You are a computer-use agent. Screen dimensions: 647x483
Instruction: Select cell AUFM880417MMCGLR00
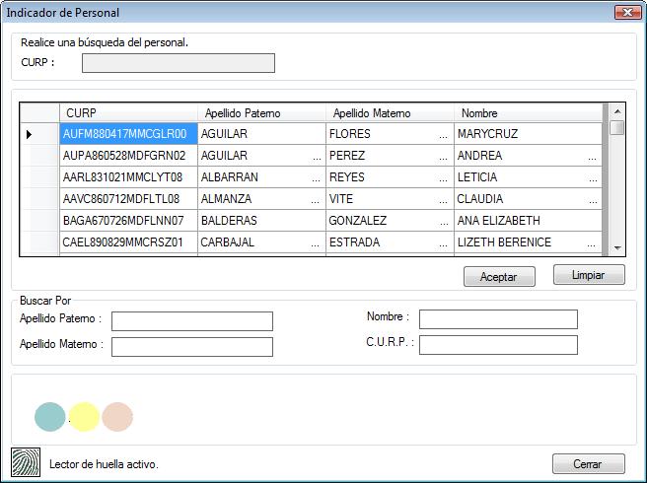129,134
